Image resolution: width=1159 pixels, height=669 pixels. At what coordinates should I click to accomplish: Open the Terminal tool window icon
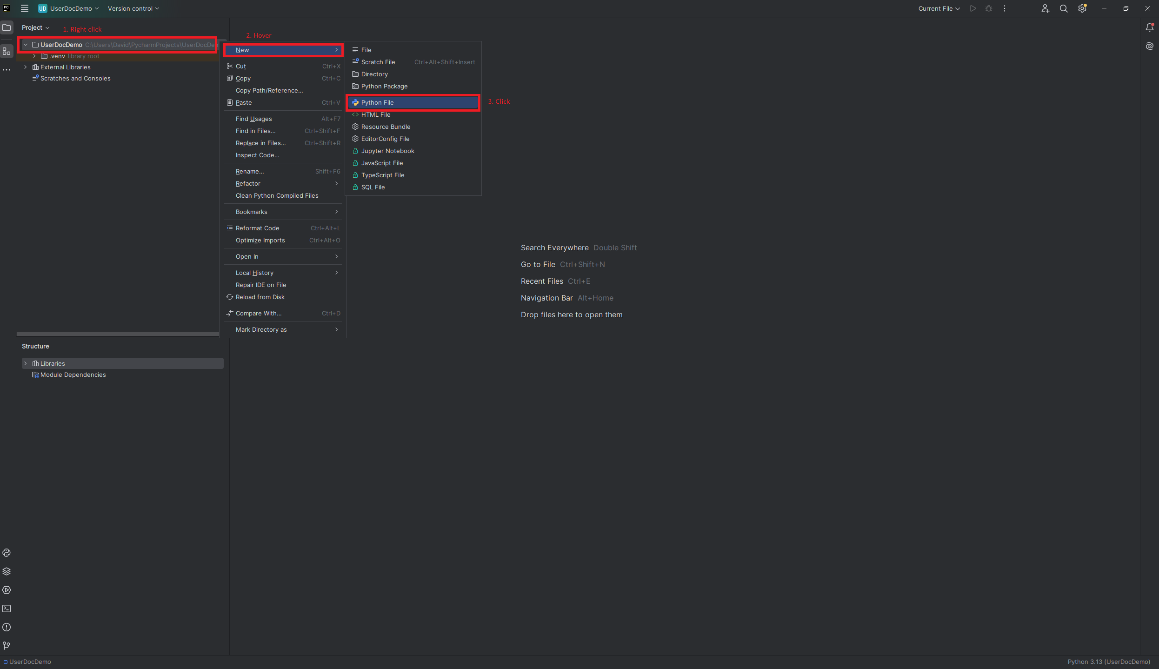coord(7,609)
